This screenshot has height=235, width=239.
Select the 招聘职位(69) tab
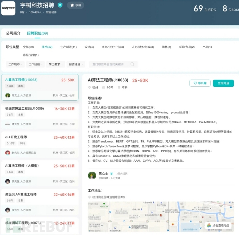tap(37, 33)
